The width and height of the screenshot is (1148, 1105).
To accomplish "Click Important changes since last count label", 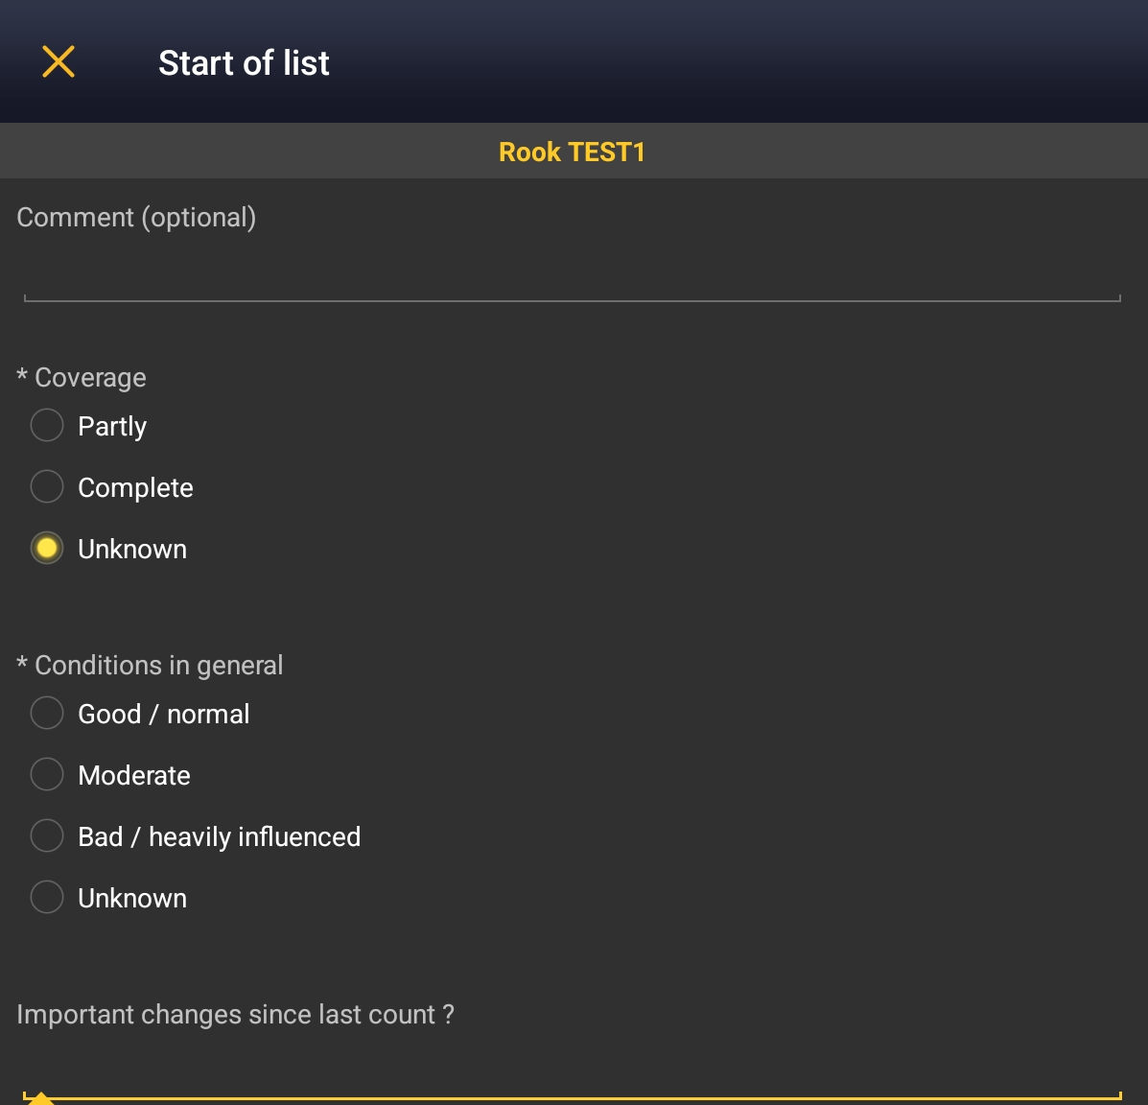I will [235, 1015].
